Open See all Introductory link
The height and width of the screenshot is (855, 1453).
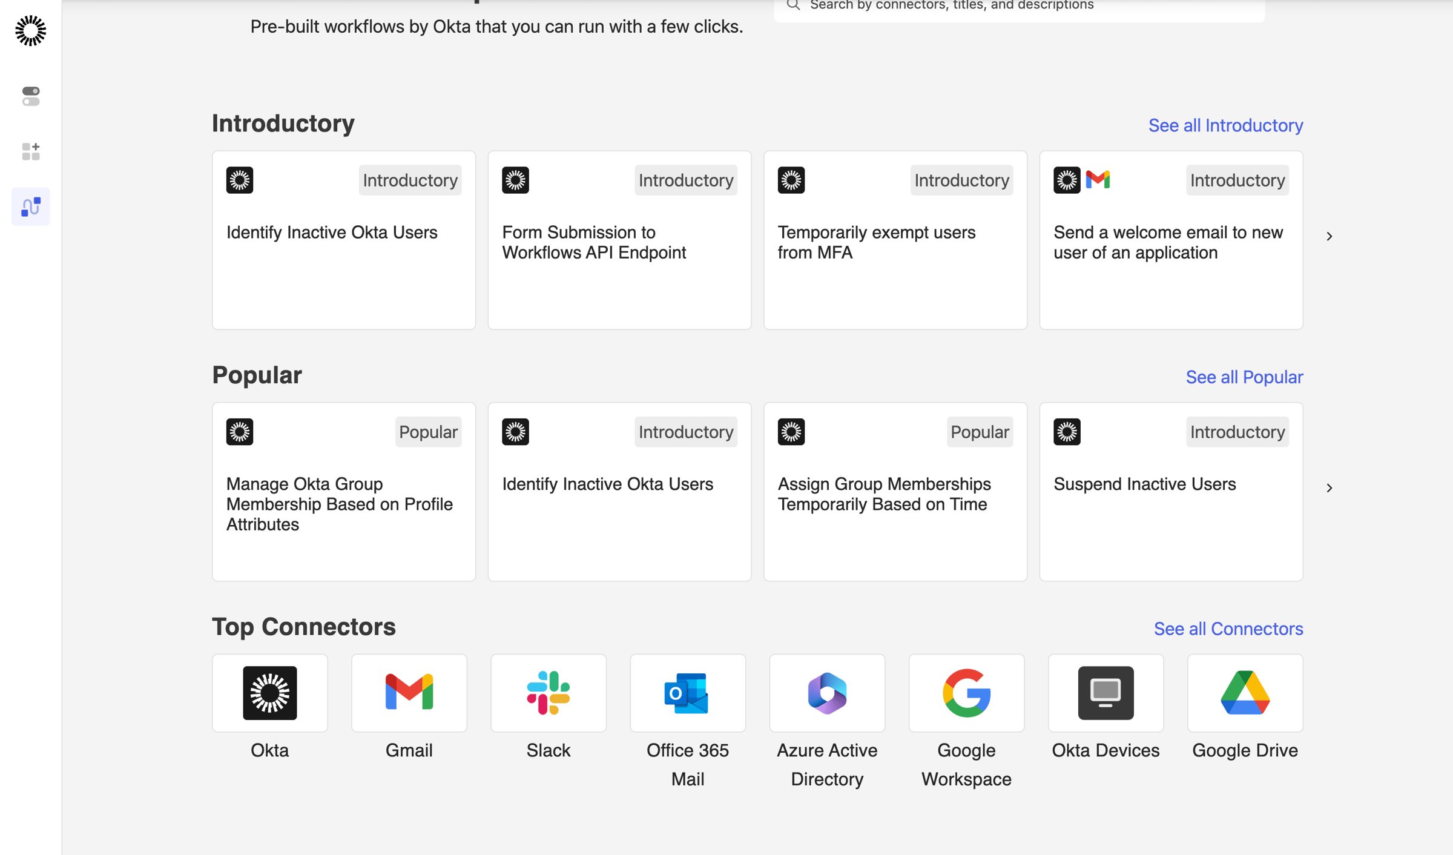pos(1226,125)
